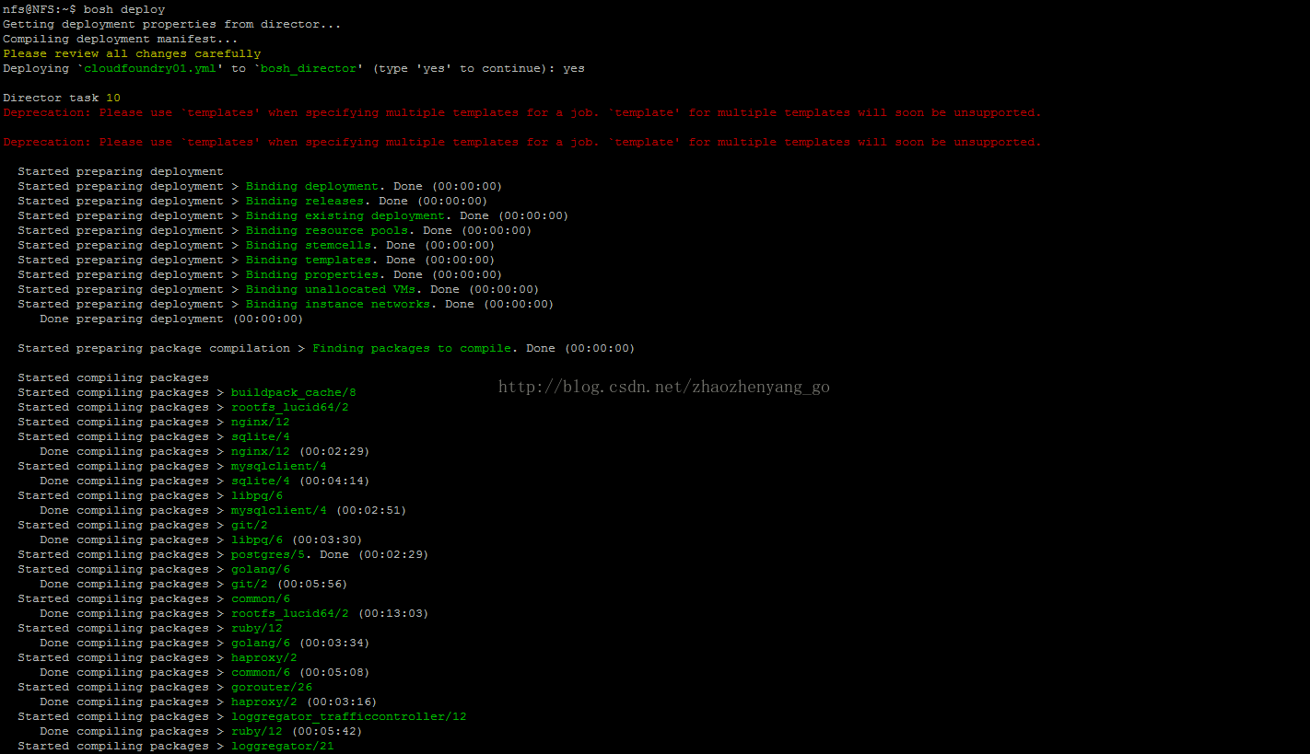
Task: Select 'libpq/6' in its Started line
Action: coord(257,495)
